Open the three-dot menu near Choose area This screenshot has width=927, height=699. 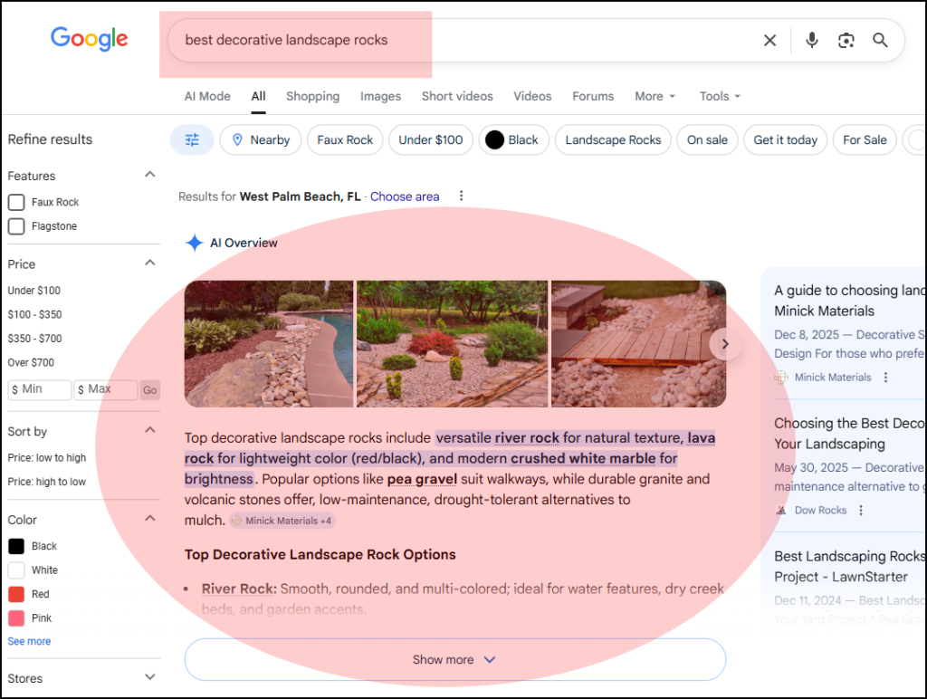[x=462, y=196]
